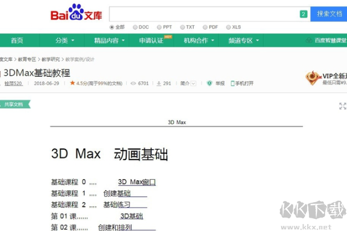Click the 3D Max 动画基础 heading
The image size is (347, 231).
(x=109, y=154)
